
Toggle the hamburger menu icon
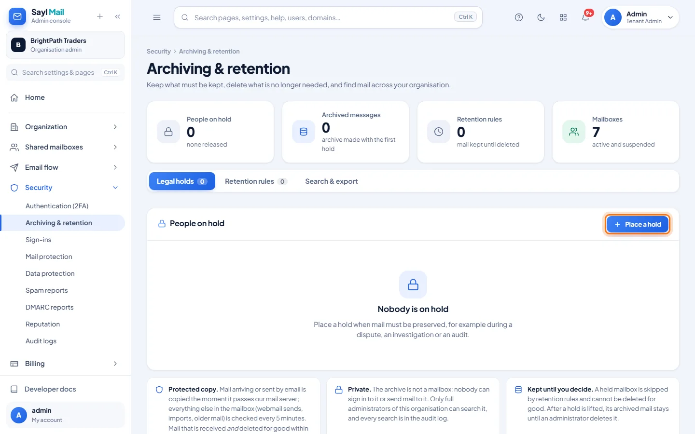point(157,17)
